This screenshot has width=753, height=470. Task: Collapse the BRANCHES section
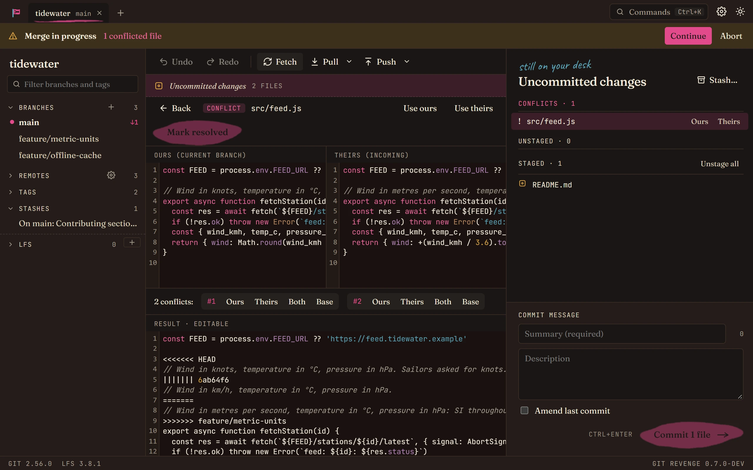(x=11, y=108)
